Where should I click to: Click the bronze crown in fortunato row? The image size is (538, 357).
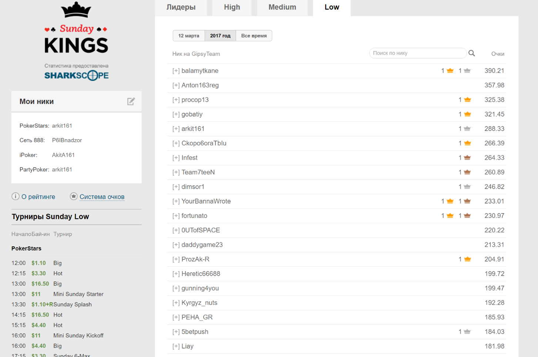467,216
